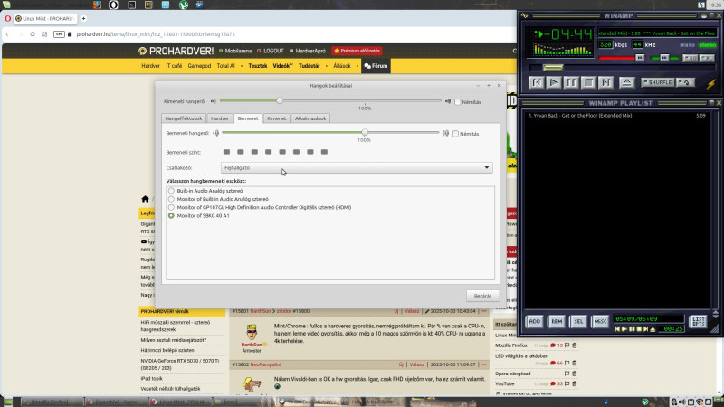
Task: Toggle Winamp SHUFFLE mode
Action: 658,82
